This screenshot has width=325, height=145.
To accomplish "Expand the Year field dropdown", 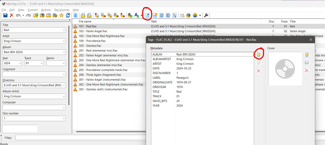I will tap(20, 63).
